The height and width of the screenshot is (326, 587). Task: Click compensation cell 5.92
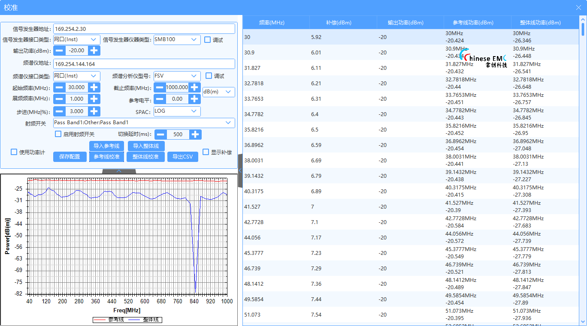click(343, 37)
